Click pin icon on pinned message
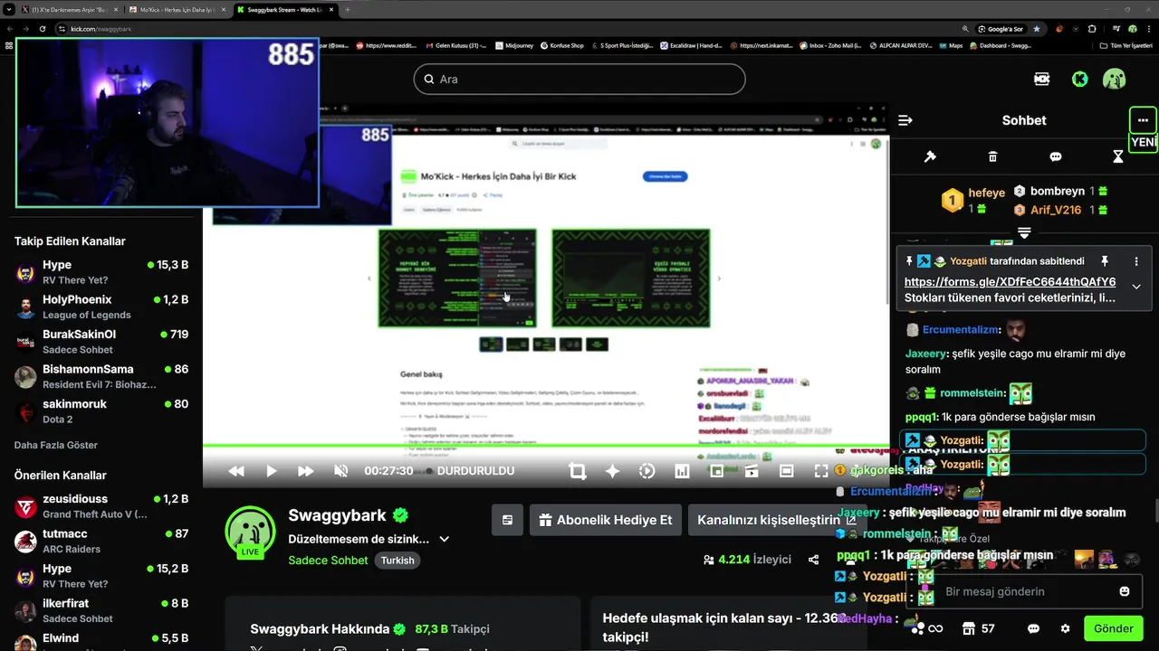 tap(1105, 260)
